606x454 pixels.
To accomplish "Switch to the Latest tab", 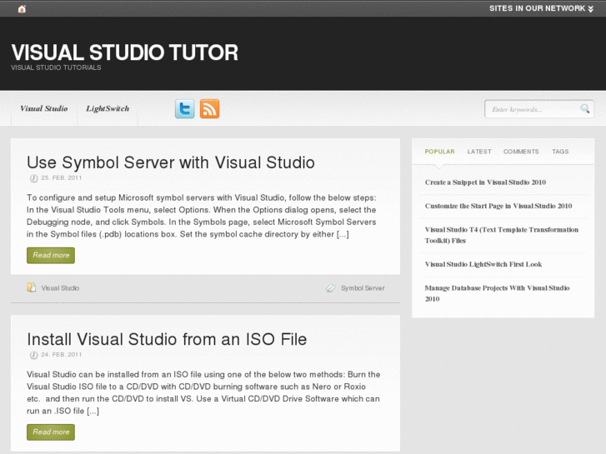I will click(x=479, y=152).
